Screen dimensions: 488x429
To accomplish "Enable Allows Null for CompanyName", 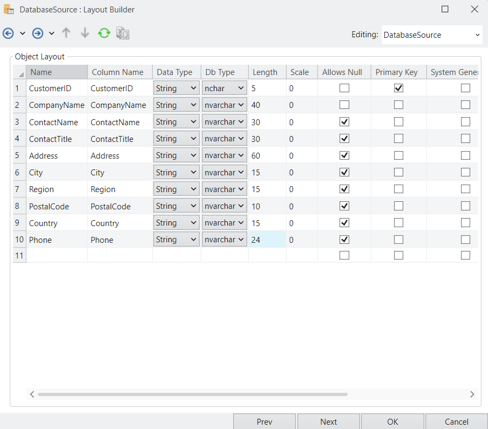I will click(x=344, y=105).
